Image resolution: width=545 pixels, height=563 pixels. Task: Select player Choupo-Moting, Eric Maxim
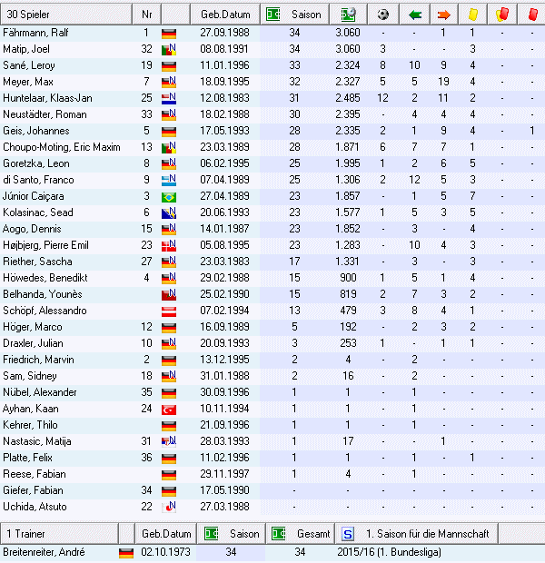pyautogui.click(x=62, y=147)
